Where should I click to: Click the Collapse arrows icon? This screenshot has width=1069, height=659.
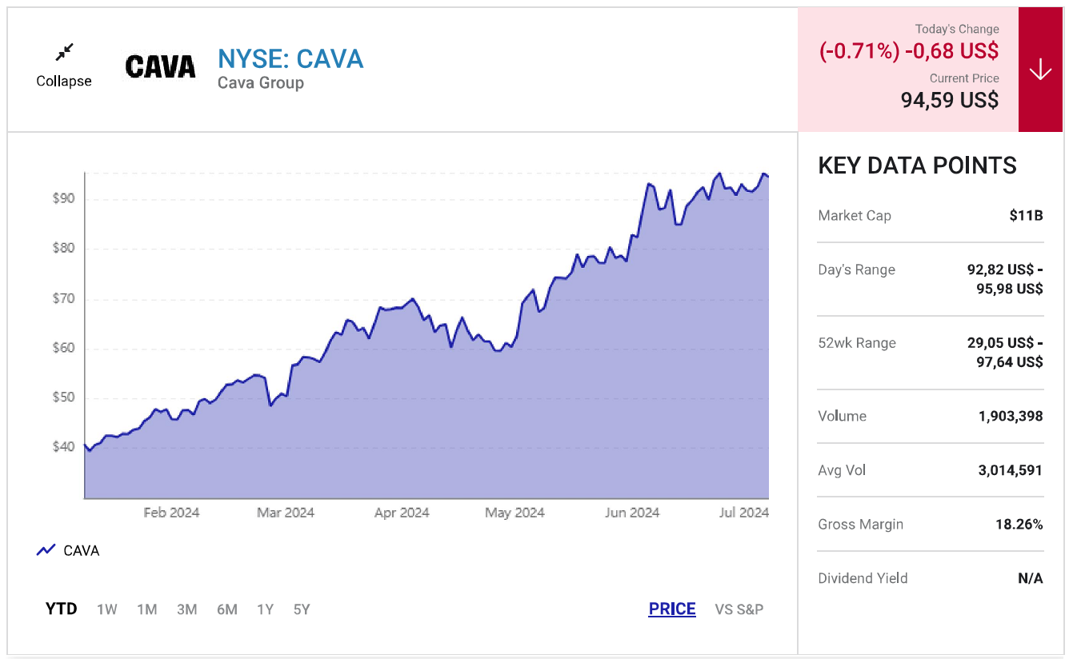[x=64, y=53]
